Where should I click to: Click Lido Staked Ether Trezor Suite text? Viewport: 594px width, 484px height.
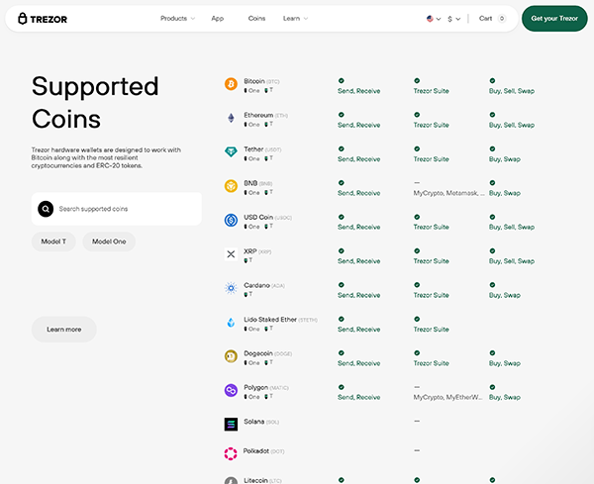431,330
